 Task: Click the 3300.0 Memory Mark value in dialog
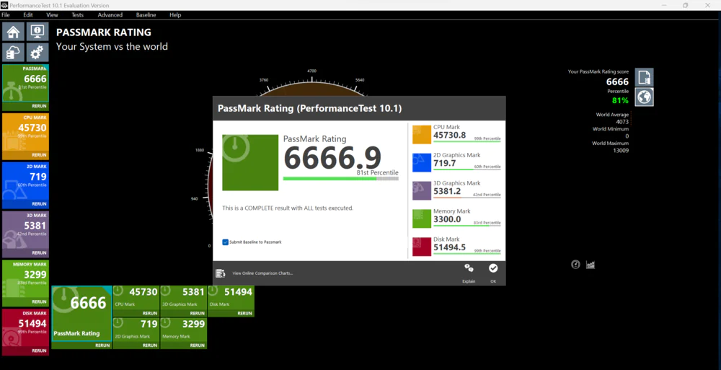[x=447, y=219]
